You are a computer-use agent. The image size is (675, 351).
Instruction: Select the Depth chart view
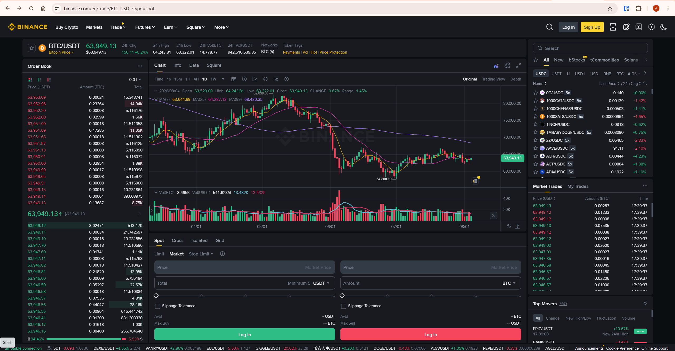pos(516,79)
